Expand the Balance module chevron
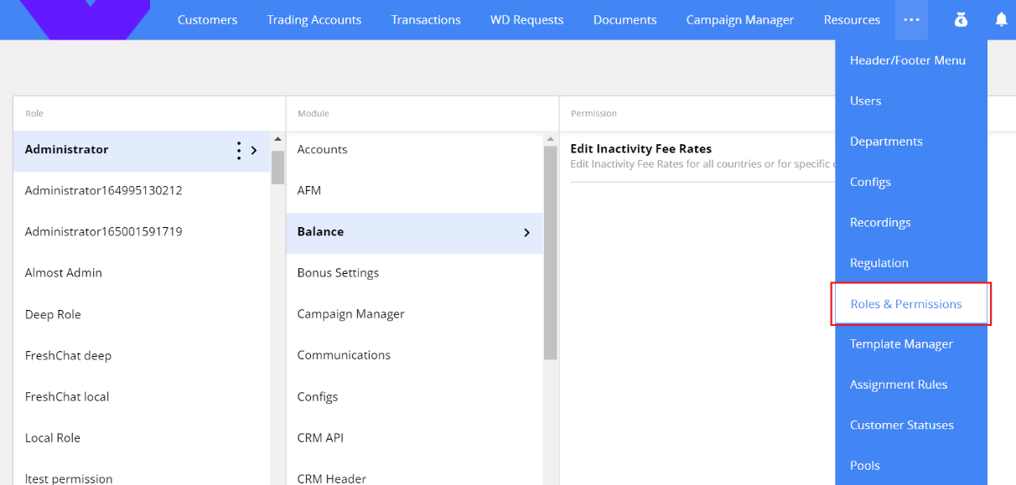 [526, 232]
